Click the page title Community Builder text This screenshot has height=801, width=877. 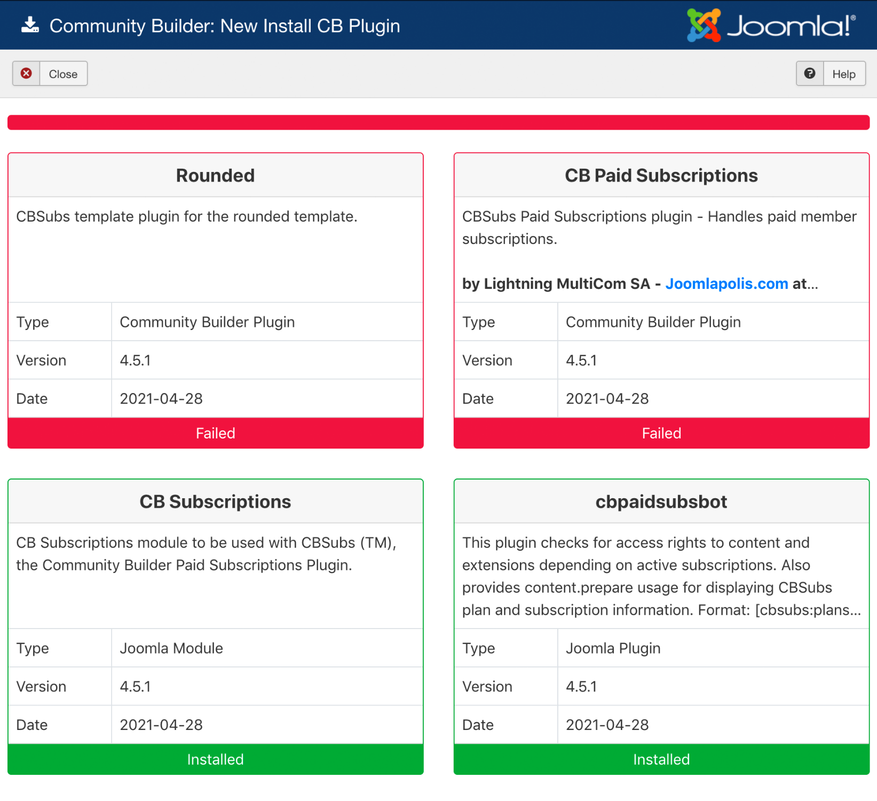tap(224, 26)
